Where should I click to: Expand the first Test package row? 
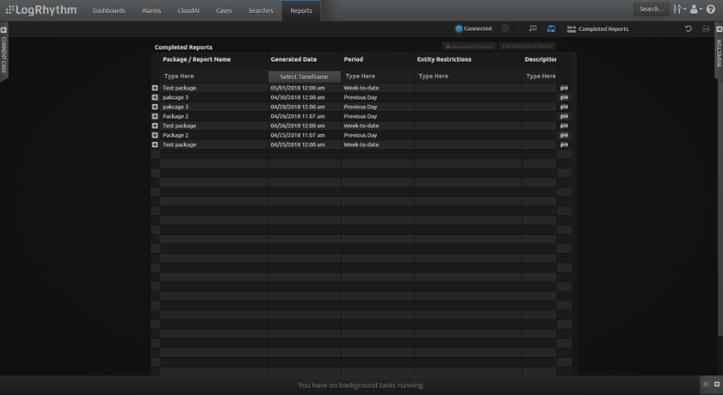click(x=155, y=88)
